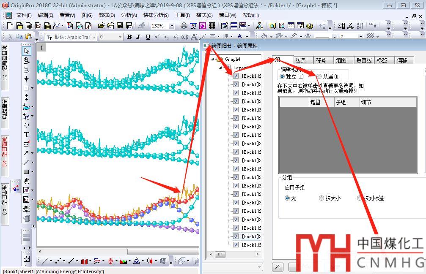Open the font name dropdown
The image size is (426, 274).
[x=93, y=37]
